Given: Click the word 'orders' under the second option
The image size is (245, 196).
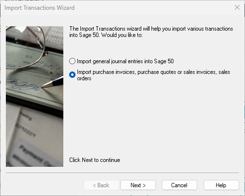Looking at the screenshot, I should (84, 78).
